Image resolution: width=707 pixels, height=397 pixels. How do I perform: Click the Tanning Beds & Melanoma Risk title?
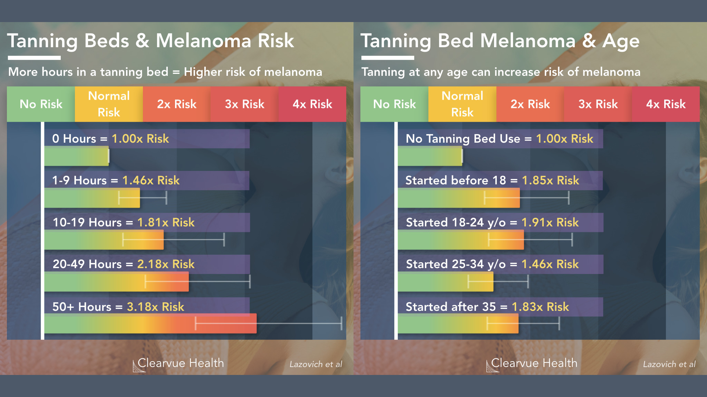[x=151, y=41]
